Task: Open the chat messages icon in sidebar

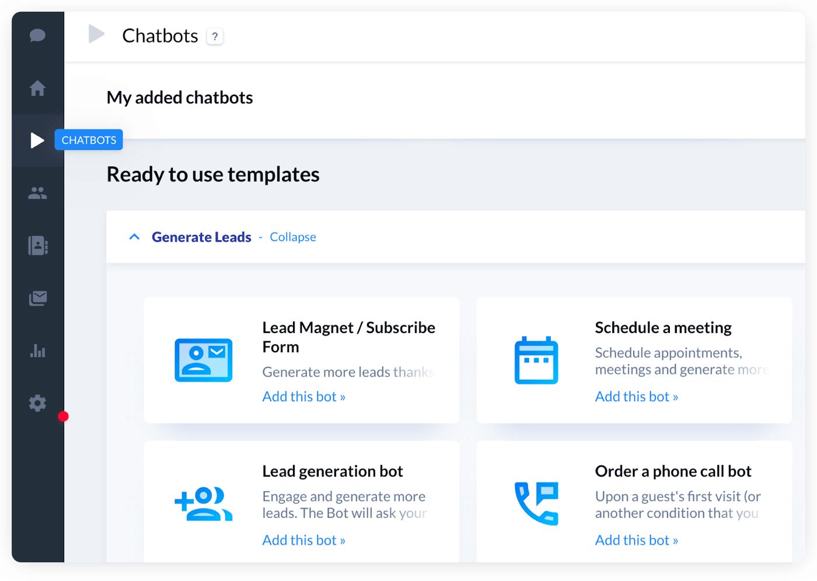Action: [37, 35]
